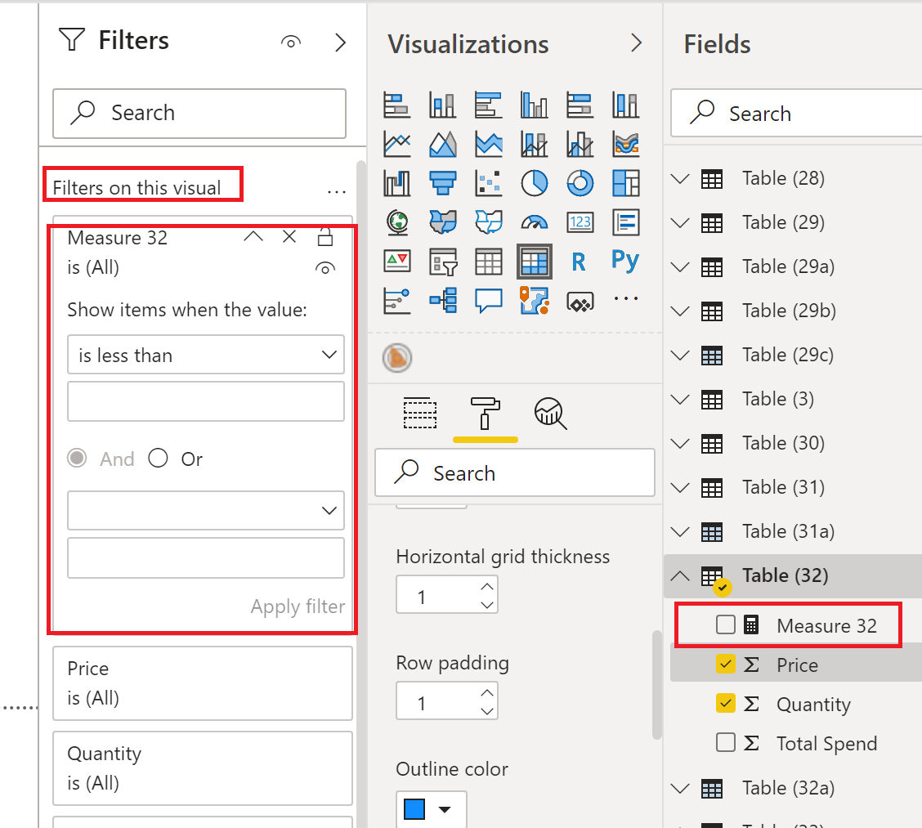Select the Filled map visual

coord(442,222)
